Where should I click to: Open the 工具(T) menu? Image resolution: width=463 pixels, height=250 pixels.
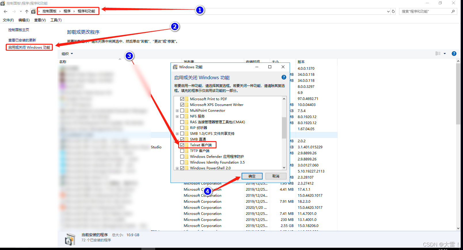56,20
